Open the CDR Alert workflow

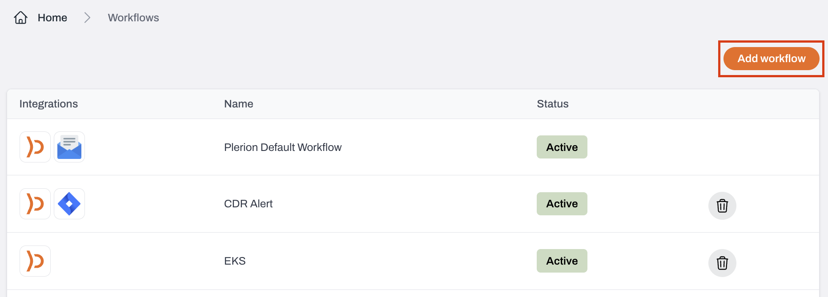[248, 204]
